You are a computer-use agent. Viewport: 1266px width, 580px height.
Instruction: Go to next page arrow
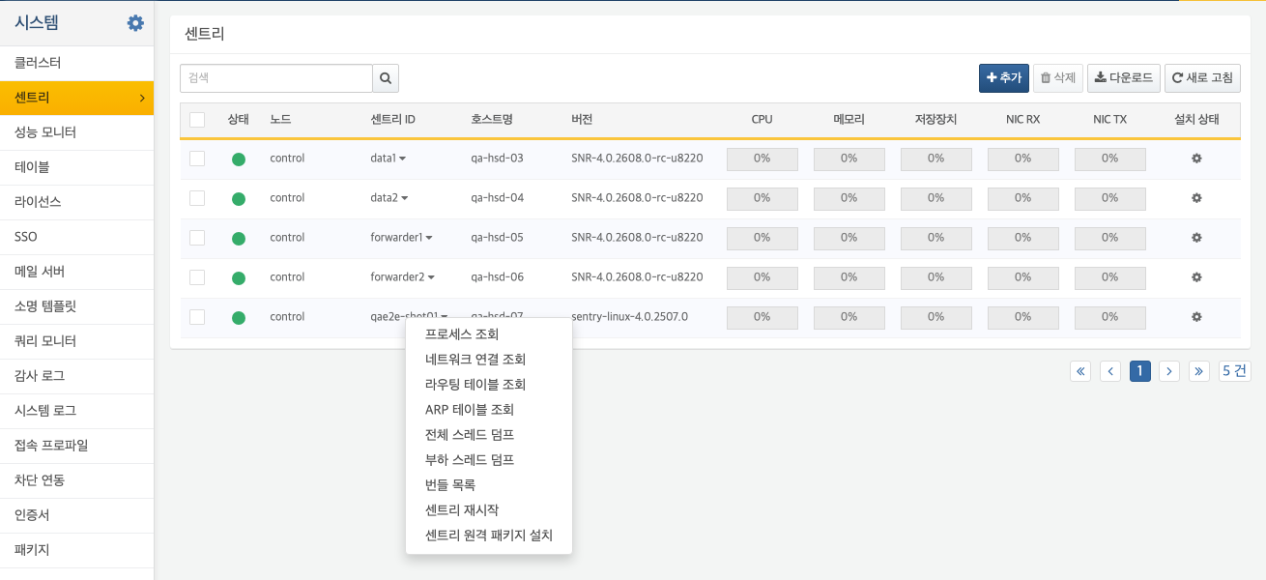click(1169, 371)
